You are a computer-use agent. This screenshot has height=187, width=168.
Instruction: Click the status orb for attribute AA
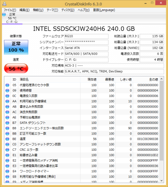[7, 101]
